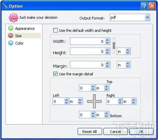Click the gray cross margin diagram icon
The height and width of the screenshot is (140, 158).
click(x=94, y=101)
